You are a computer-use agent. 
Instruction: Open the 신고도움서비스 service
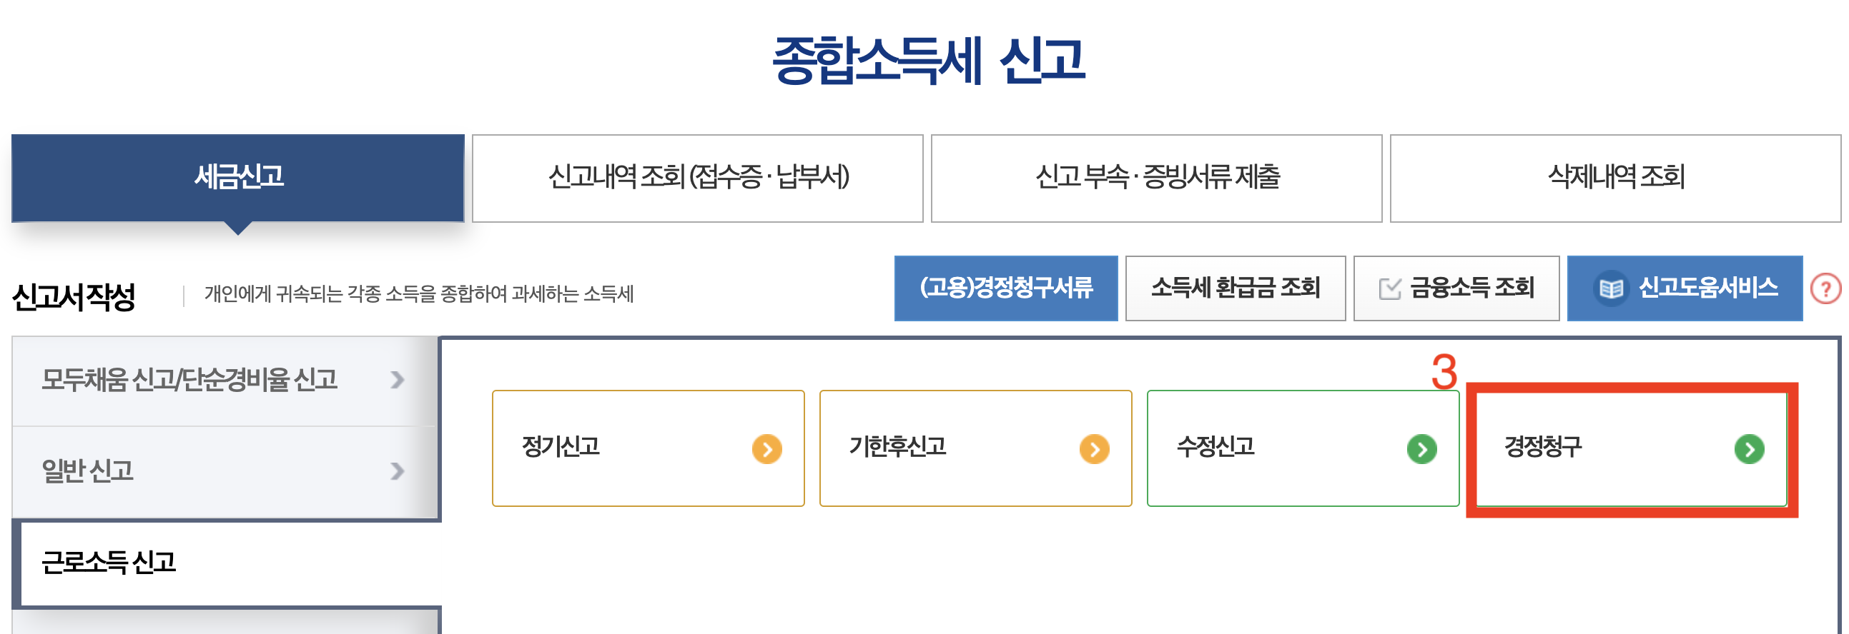1685,288
